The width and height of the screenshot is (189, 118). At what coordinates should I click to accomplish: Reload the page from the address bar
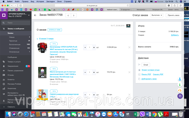click(128, 6)
